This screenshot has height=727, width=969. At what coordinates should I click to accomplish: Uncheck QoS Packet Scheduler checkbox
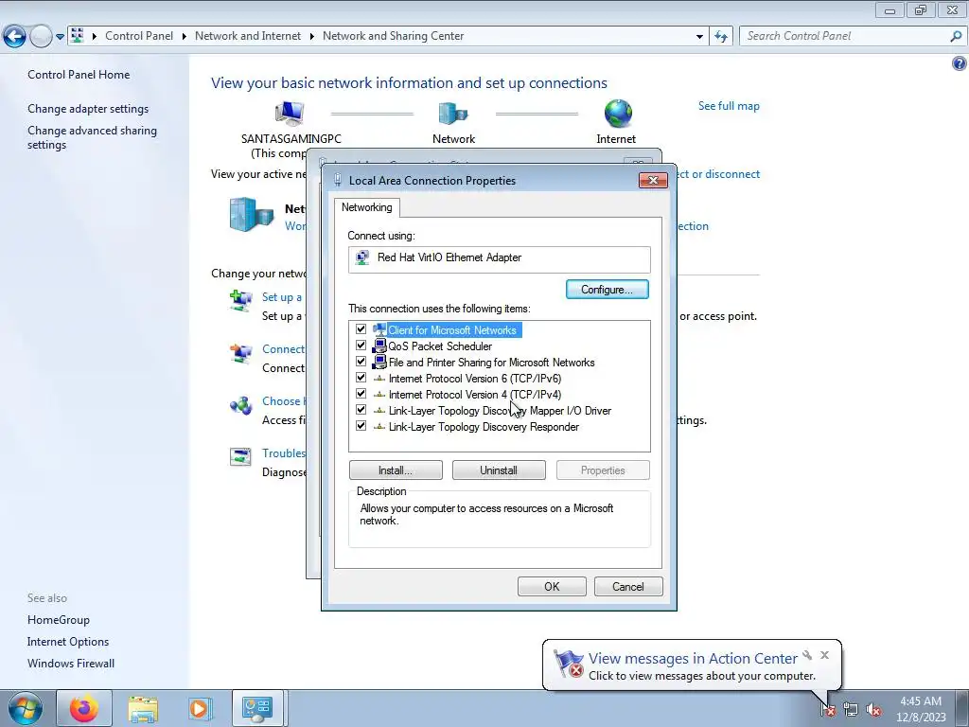(361, 346)
